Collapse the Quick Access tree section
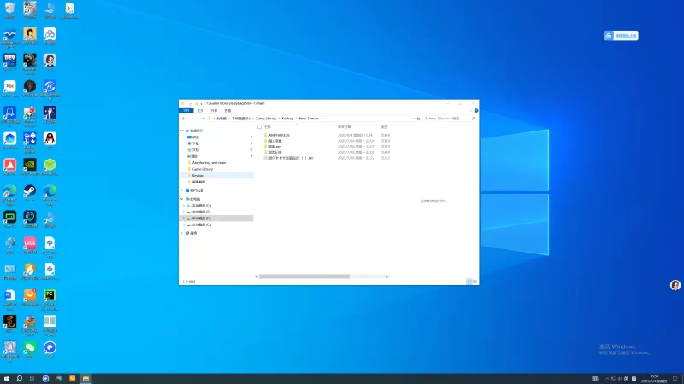 tap(182, 131)
